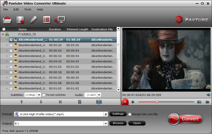
Task: Open the Tools menu
Action: tap(28, 9)
